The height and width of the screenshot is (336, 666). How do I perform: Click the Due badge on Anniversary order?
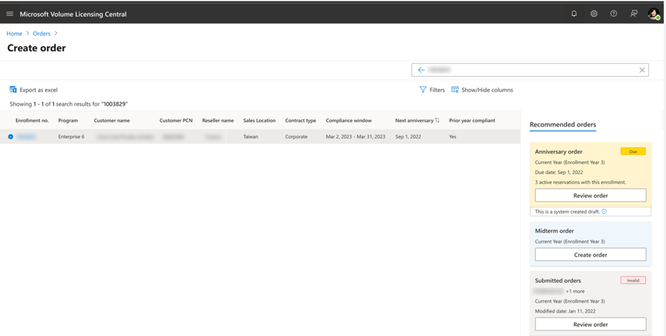[633, 151]
